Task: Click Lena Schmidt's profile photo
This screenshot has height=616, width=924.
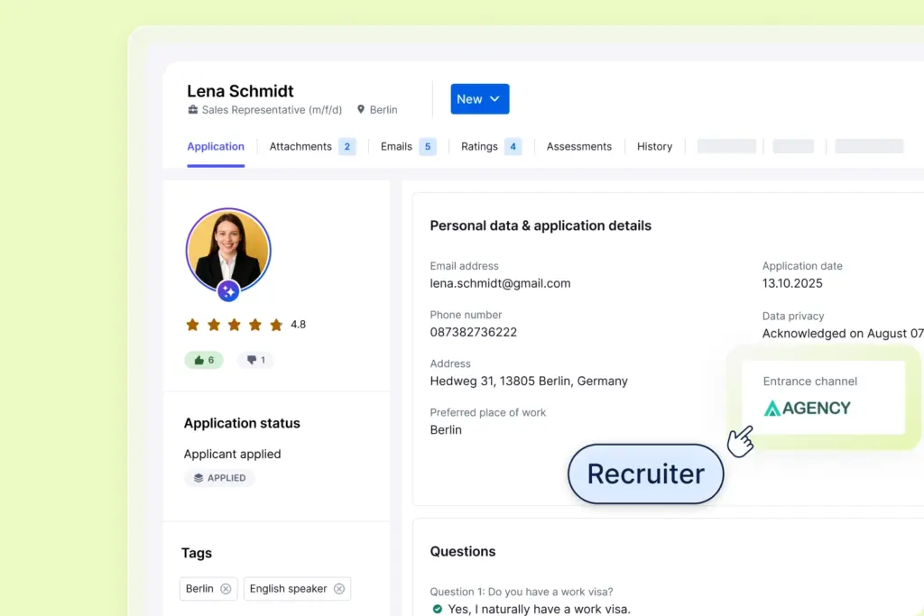Action: pyautogui.click(x=228, y=250)
